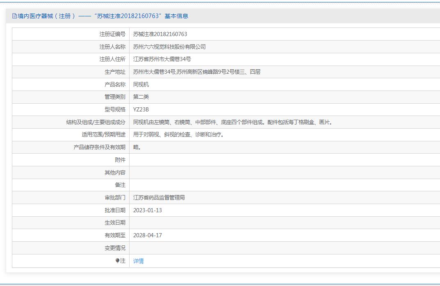The height and width of the screenshot is (286, 440).
Task: Click the 有效期至 label
Action: click(115, 235)
